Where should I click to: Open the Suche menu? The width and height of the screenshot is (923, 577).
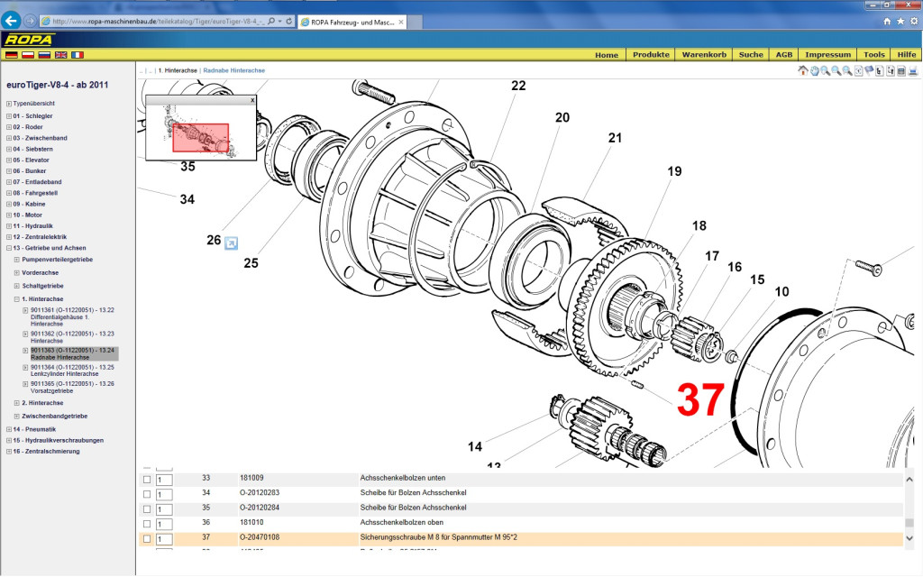(751, 55)
